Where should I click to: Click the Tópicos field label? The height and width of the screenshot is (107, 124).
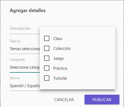(15, 41)
